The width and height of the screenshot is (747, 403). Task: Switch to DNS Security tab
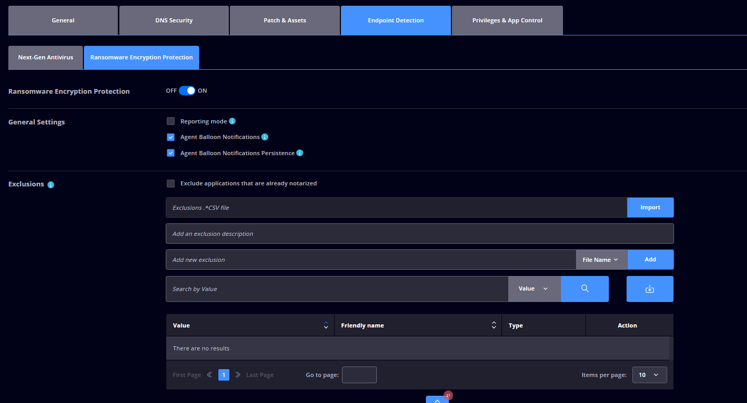(x=174, y=20)
